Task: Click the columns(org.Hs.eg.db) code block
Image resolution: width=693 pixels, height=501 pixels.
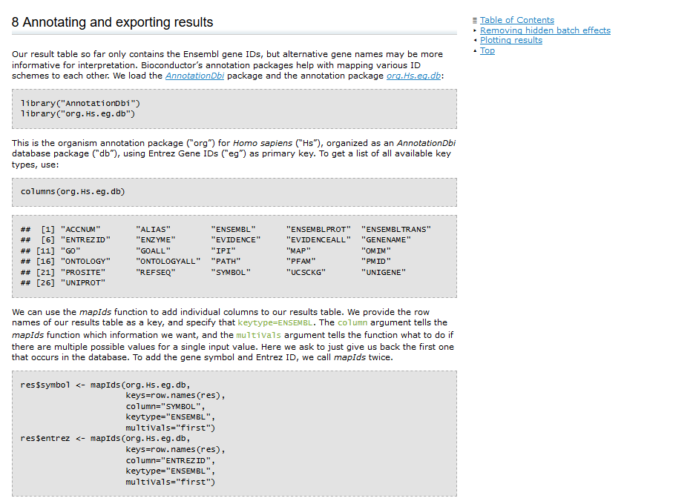Action: (x=234, y=192)
